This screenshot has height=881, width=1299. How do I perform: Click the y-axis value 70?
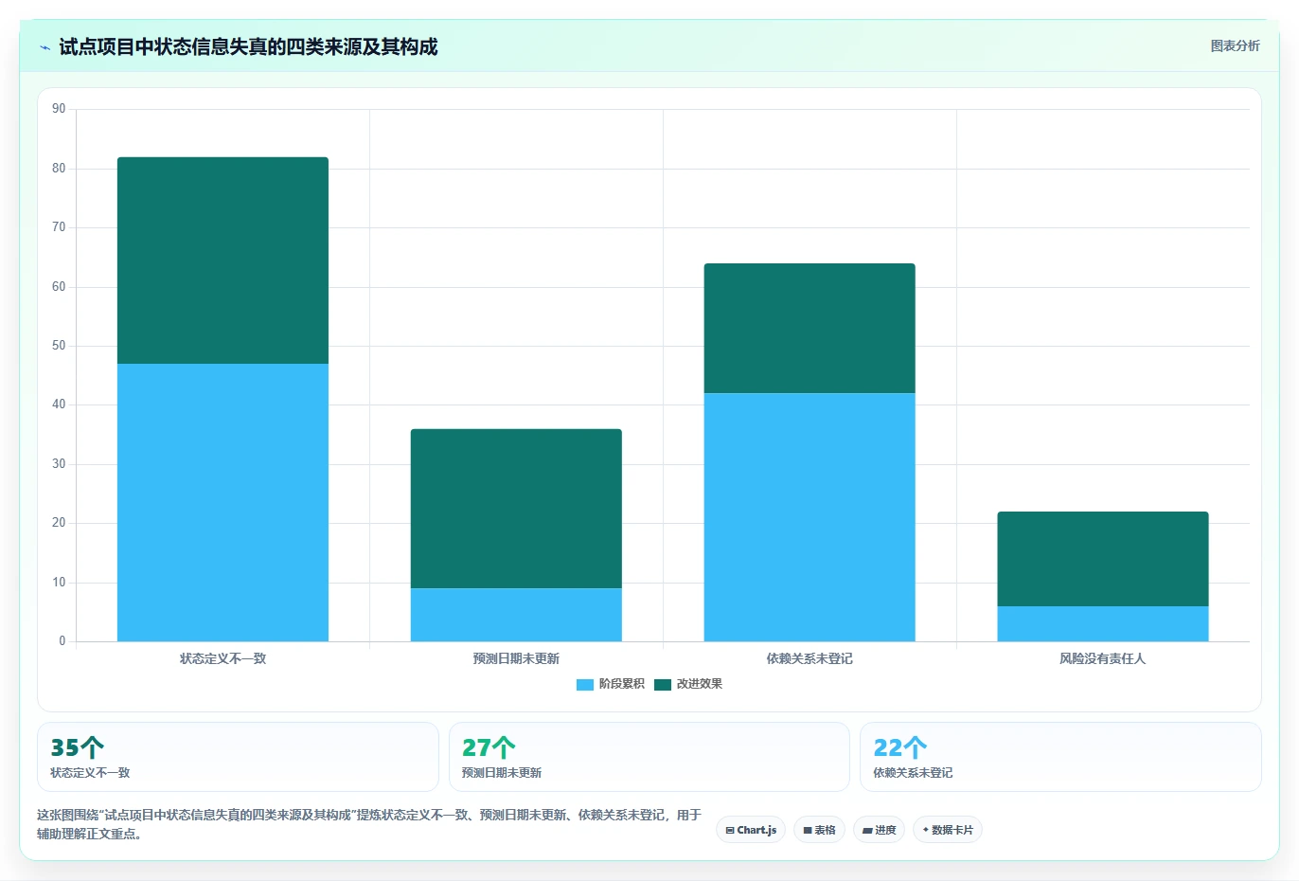pos(59,227)
